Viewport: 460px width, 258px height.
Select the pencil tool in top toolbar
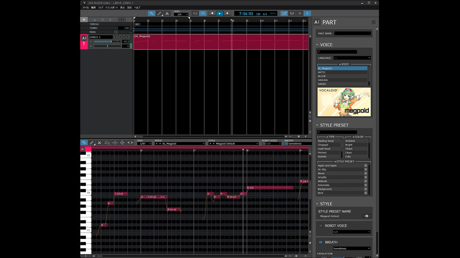(x=159, y=13)
